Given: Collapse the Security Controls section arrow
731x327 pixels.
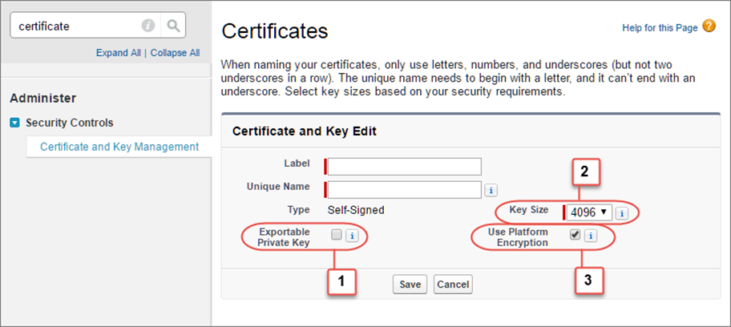Looking at the screenshot, I should (x=15, y=123).
